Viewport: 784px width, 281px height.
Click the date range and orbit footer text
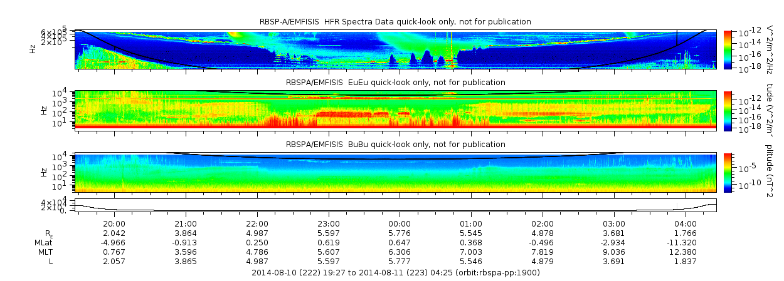tap(395, 273)
